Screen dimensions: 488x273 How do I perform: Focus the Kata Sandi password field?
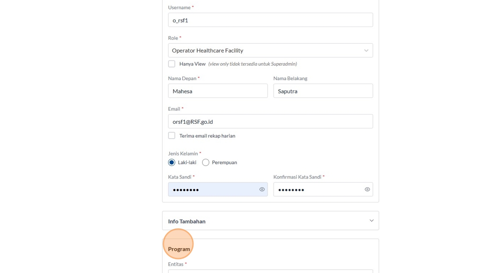[213, 189]
